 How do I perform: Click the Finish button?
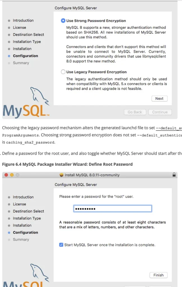[158, 275]
